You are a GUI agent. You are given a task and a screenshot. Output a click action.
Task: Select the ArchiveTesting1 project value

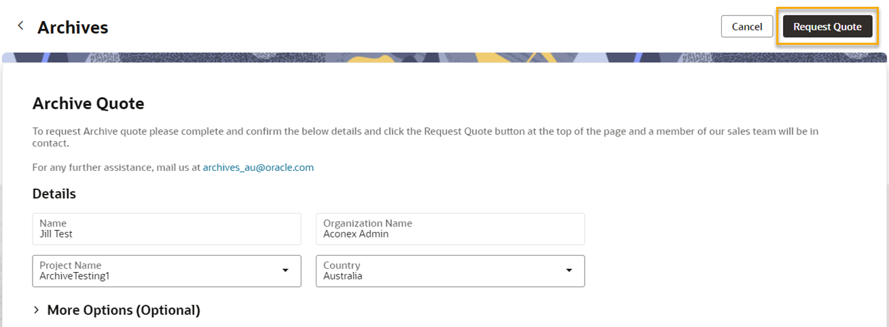point(75,276)
